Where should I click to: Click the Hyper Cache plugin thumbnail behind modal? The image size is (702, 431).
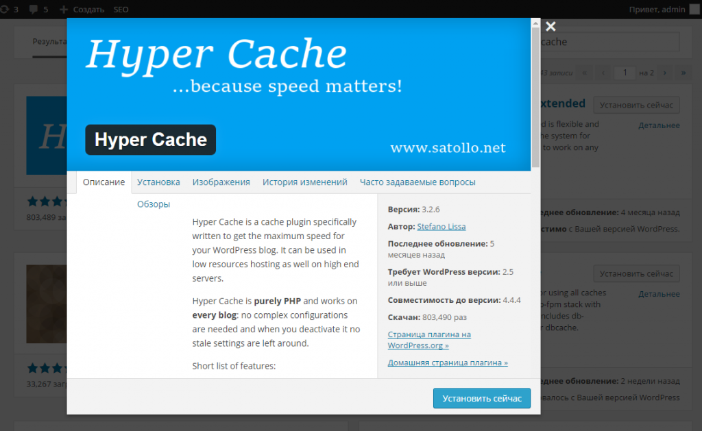point(47,135)
